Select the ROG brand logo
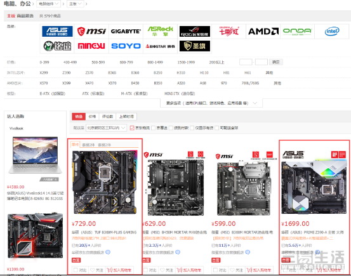Viewport: 351px width, 276px height. 195,31
